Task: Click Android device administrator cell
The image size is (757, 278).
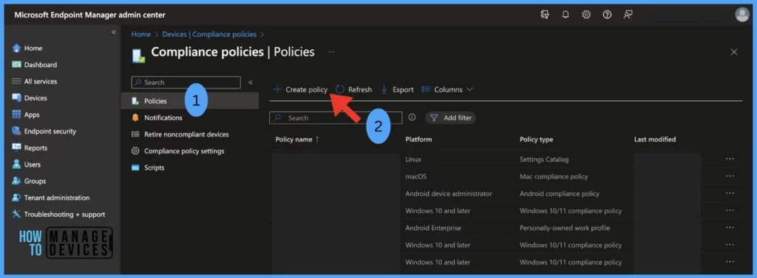Action: coord(449,194)
